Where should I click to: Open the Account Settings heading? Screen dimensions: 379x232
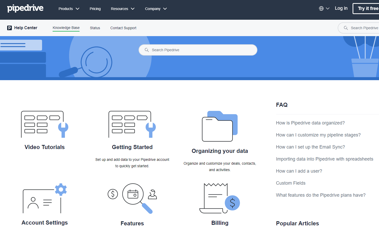(45, 223)
